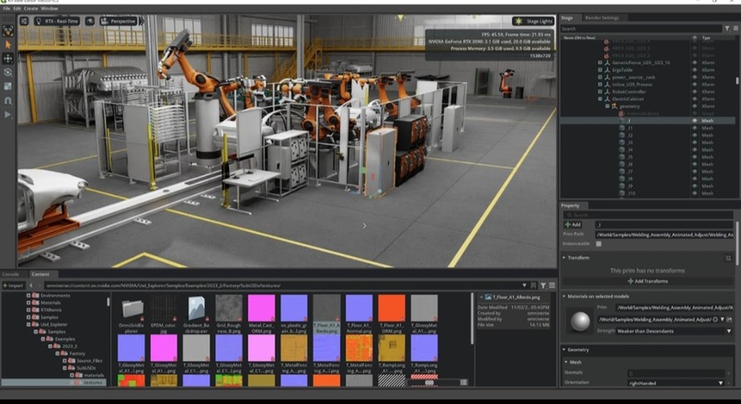Image resolution: width=741 pixels, height=404 pixels.
Task: Collapse the Transform section
Action: 564,258
